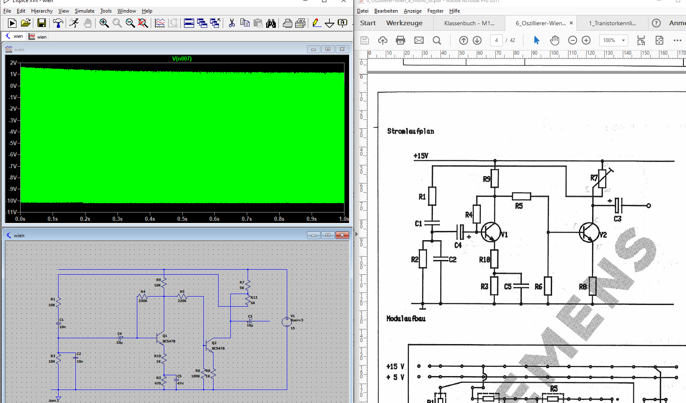Open the LTspice Window menu

(126, 11)
